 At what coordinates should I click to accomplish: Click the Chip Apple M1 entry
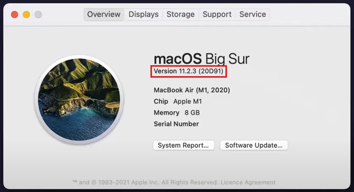[x=178, y=101]
